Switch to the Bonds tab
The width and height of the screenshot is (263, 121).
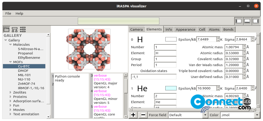(x=228, y=29)
